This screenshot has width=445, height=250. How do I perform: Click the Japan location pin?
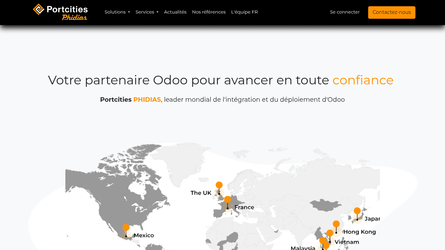click(357, 214)
